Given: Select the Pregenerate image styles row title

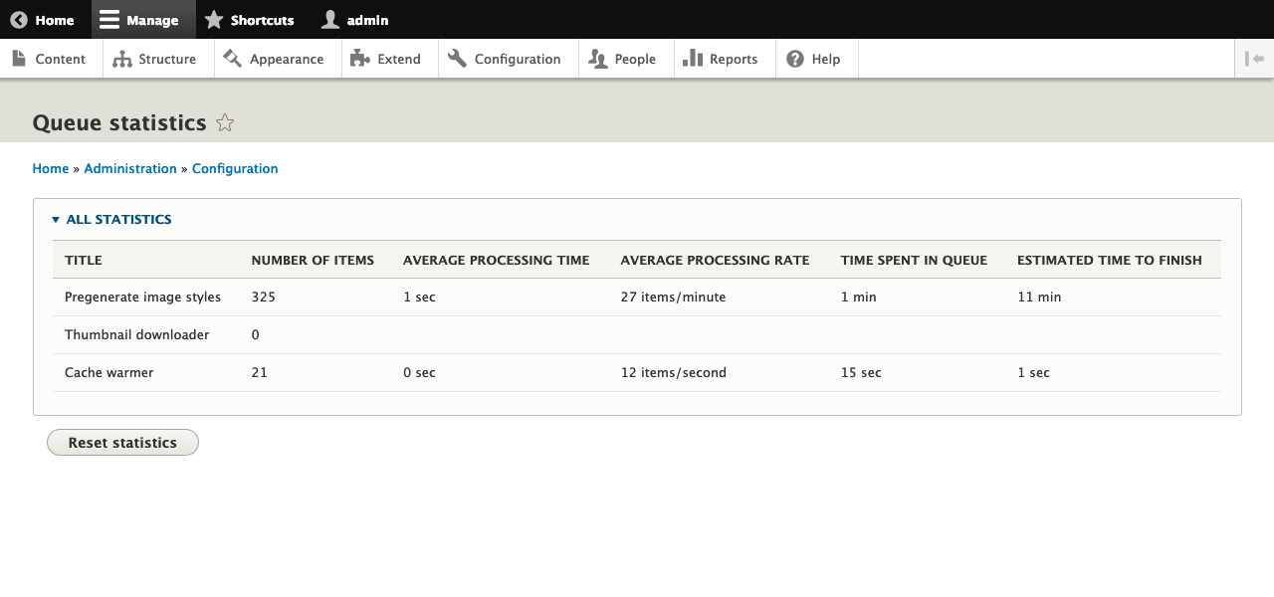Looking at the screenshot, I should [142, 297].
